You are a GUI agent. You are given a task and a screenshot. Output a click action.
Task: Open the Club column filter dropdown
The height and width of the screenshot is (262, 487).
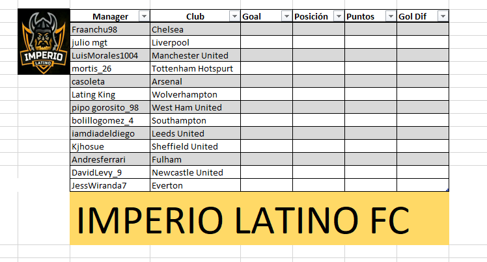click(x=234, y=16)
